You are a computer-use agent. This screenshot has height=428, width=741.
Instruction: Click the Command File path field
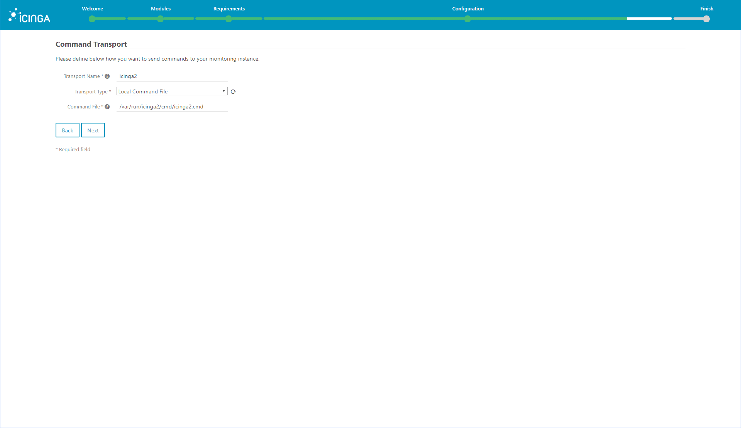172,107
